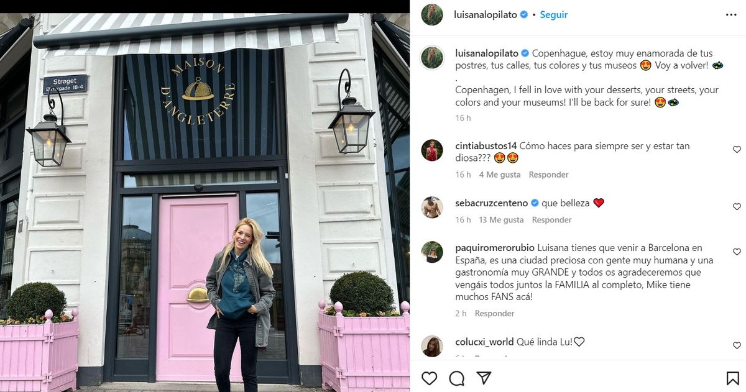
Task: Click the post photo of pink door
Action: [x=205, y=202]
